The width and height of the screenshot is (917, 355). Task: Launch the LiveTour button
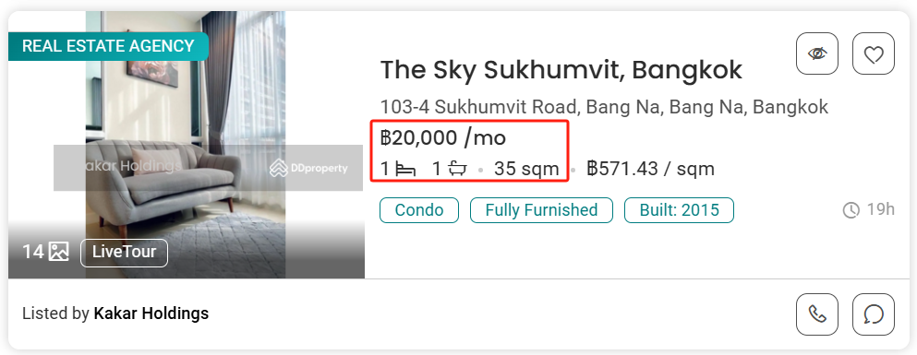click(x=124, y=253)
